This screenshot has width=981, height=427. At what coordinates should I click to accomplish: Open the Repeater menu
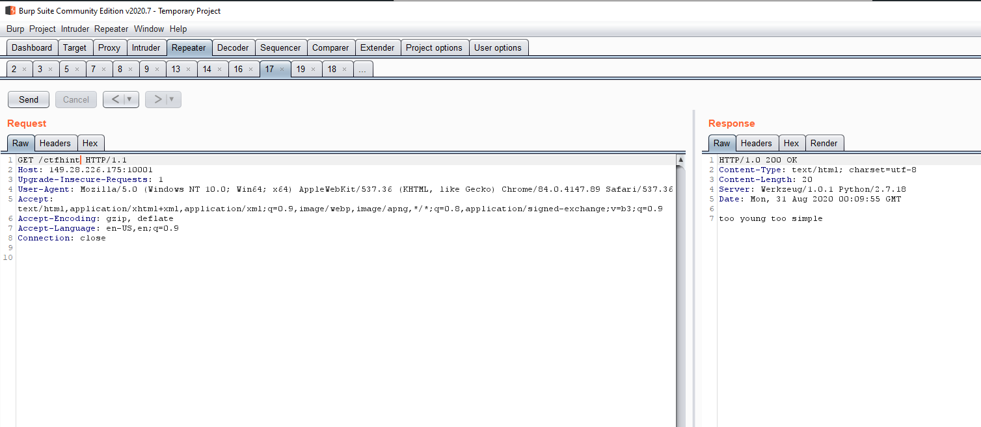tap(111, 29)
